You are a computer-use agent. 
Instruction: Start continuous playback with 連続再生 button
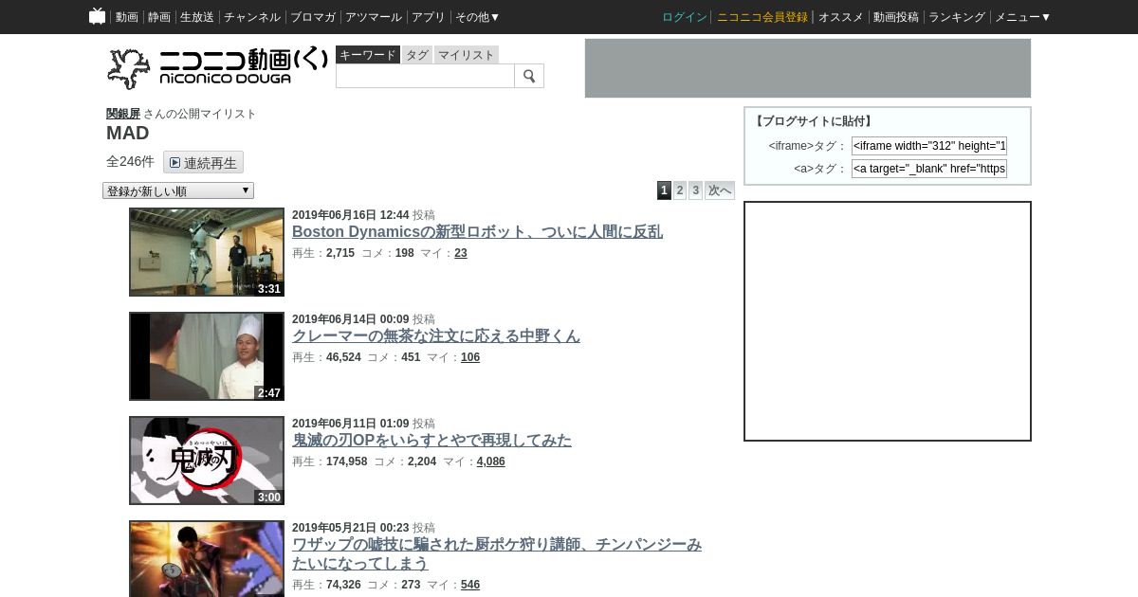click(x=203, y=162)
